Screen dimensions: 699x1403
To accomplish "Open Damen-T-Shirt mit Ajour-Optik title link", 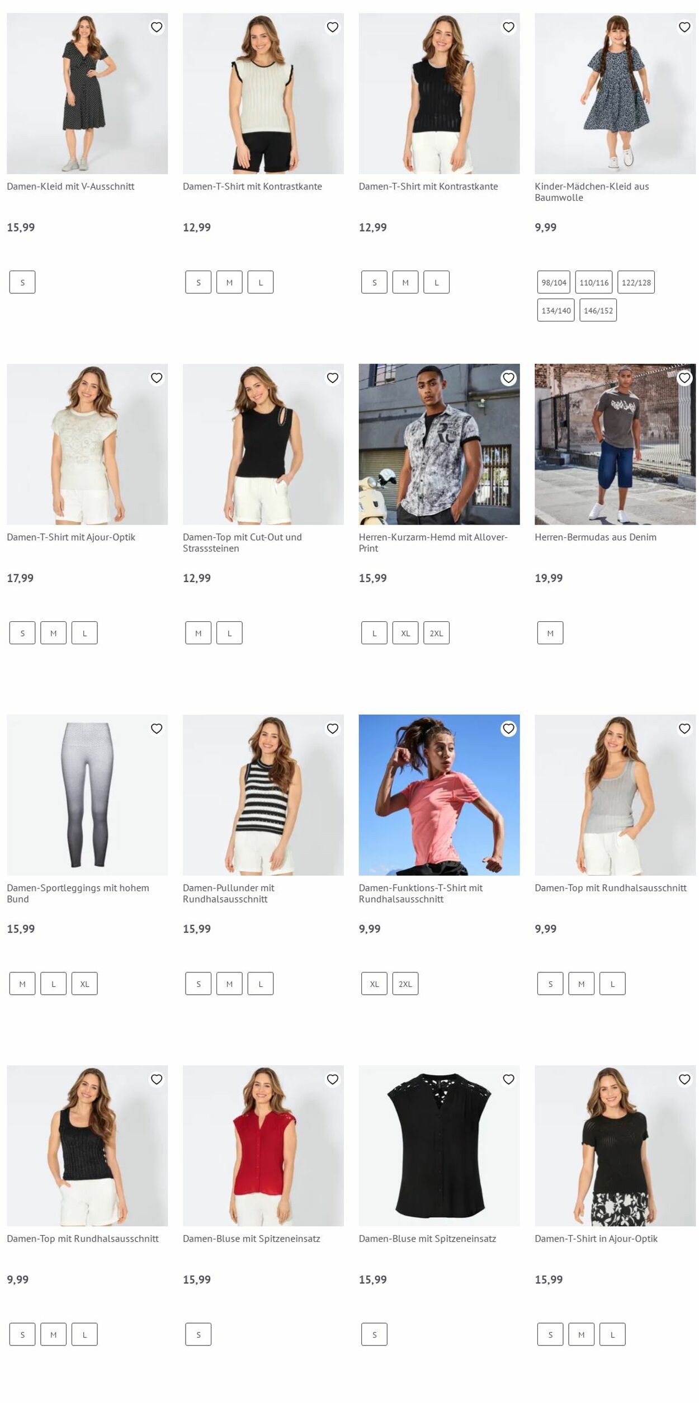I will (x=71, y=537).
